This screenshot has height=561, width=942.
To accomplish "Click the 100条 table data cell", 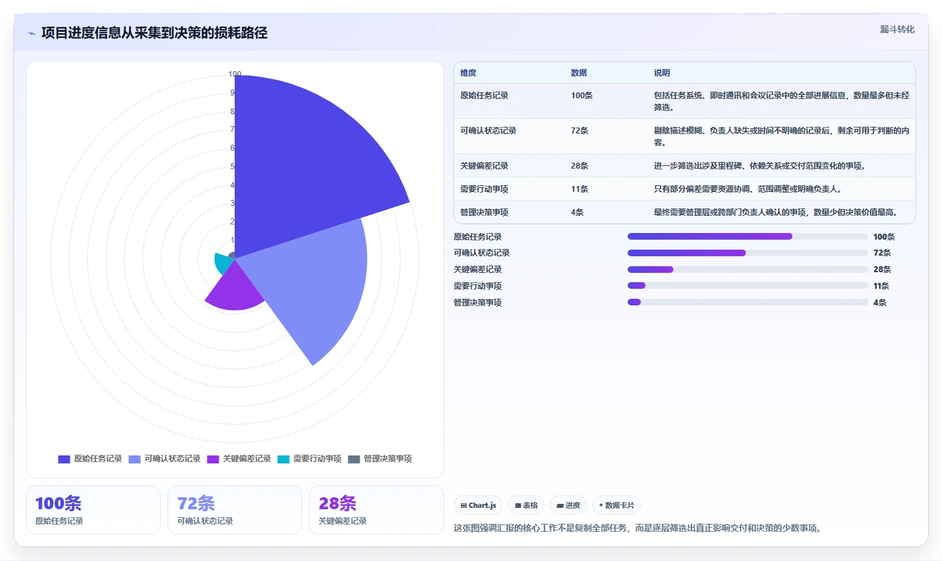I will [x=582, y=96].
